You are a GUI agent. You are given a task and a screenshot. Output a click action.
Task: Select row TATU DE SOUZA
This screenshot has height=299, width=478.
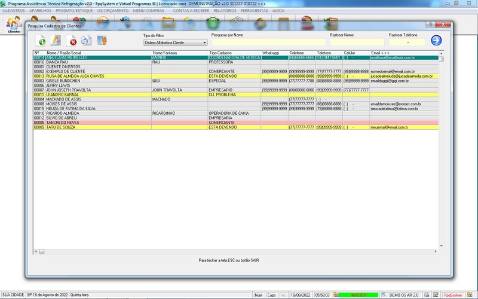(235, 127)
